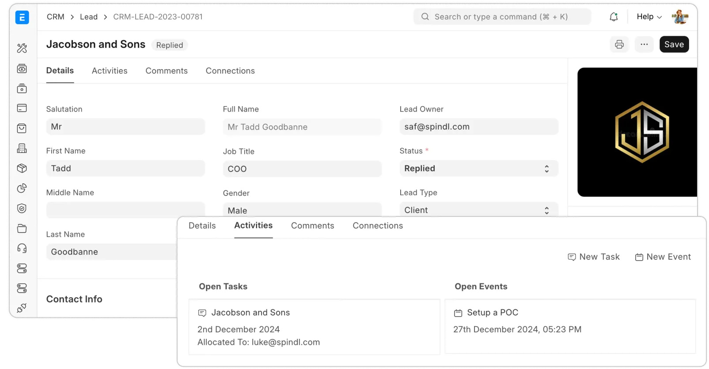The width and height of the screenshot is (709, 369).
Task: Click the New Event button
Action: click(x=663, y=257)
